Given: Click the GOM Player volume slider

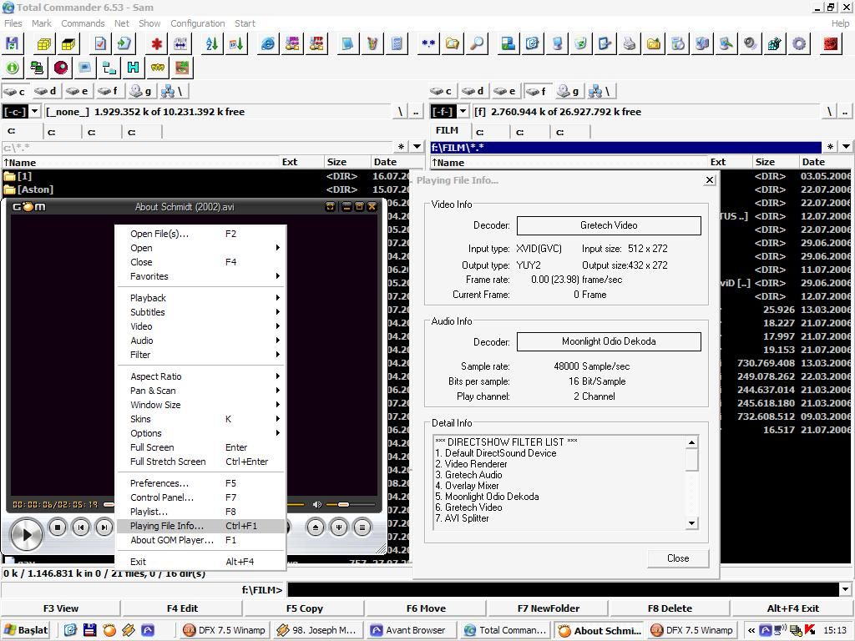Looking at the screenshot, I should (x=351, y=505).
